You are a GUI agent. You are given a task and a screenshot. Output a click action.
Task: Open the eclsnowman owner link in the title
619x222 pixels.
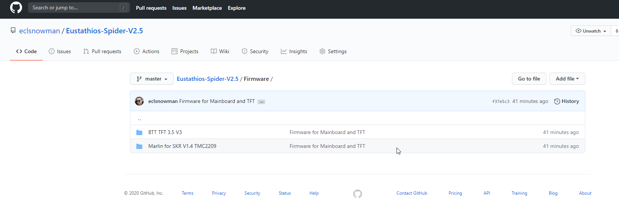[39, 31]
